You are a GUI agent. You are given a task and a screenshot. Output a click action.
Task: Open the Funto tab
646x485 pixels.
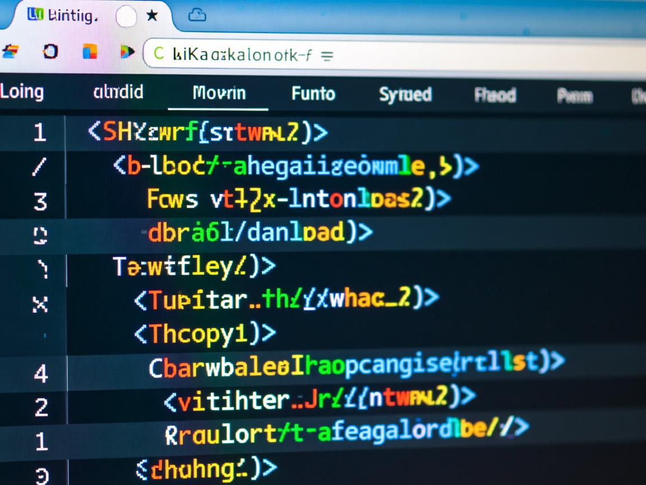tap(313, 93)
